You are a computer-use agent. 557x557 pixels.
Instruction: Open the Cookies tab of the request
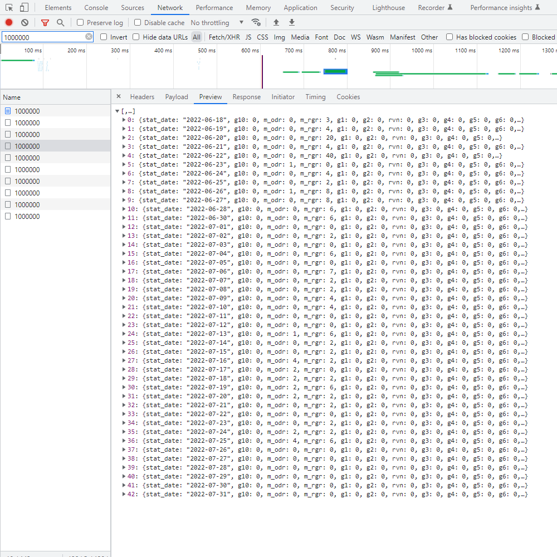(348, 96)
